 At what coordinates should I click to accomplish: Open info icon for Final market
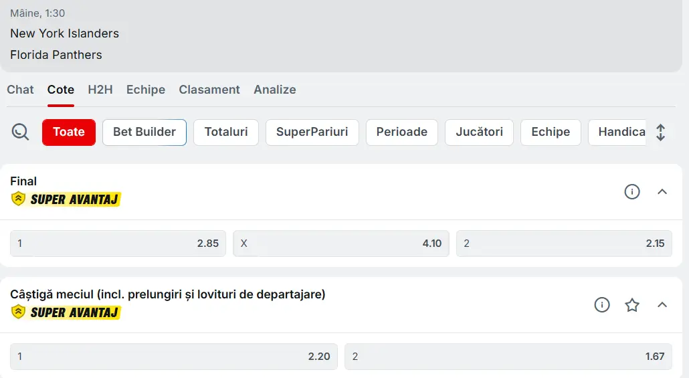(x=632, y=192)
